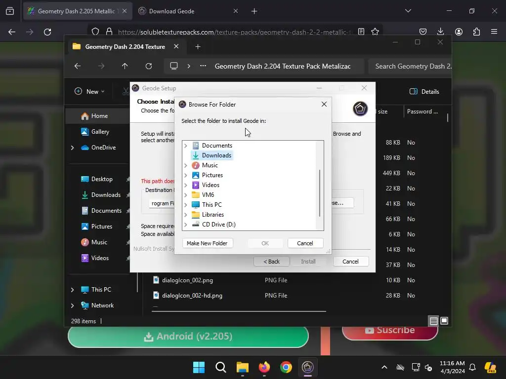This screenshot has height=379, width=506.
Task: Open Firefox application hamburger menu
Action: (494, 32)
